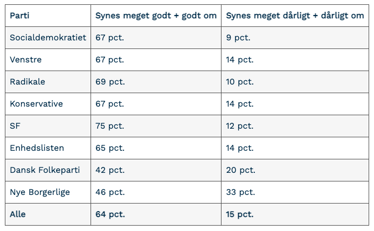
Task: Click the 75 pct. value for SF
Action: tap(110, 126)
